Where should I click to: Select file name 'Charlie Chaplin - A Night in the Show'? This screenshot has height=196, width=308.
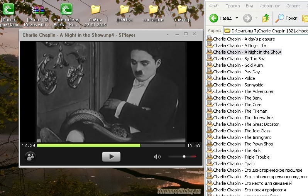pyautogui.click(x=247, y=52)
